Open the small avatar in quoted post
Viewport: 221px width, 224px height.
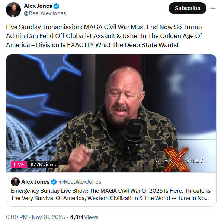(15, 182)
